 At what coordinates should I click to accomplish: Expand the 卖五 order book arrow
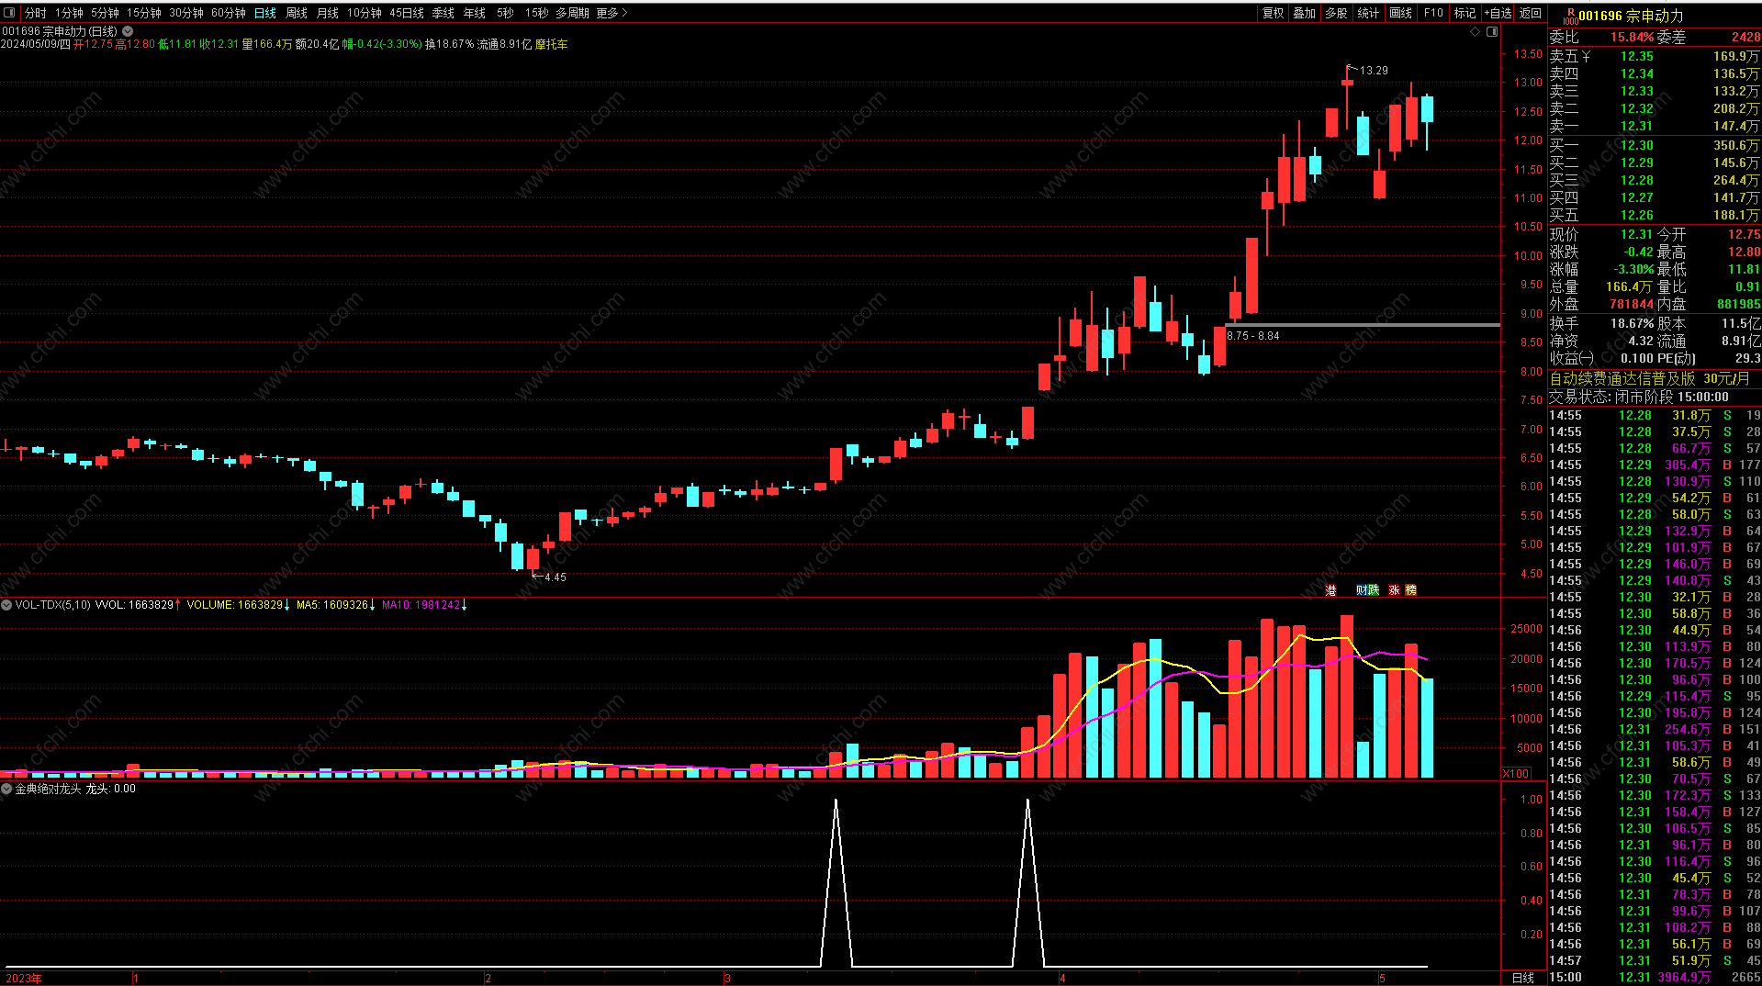coord(1586,56)
